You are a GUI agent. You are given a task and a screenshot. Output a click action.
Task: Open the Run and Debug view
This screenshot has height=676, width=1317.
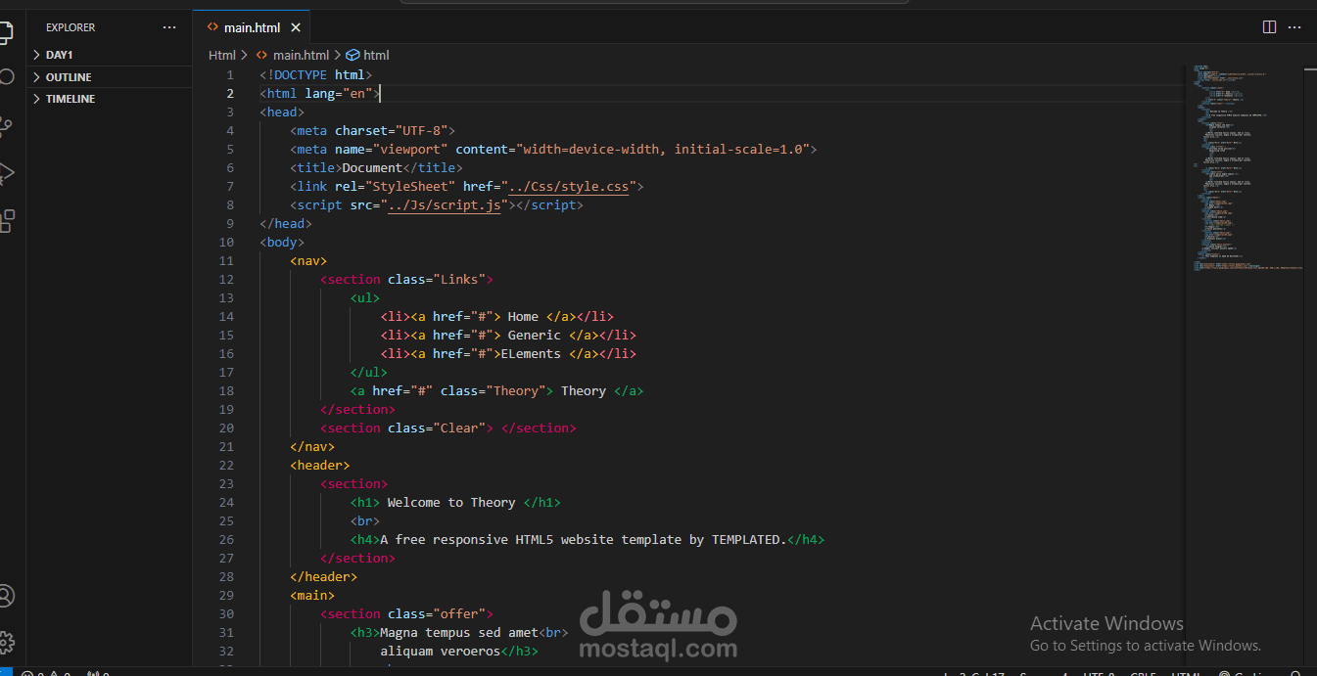coord(5,173)
